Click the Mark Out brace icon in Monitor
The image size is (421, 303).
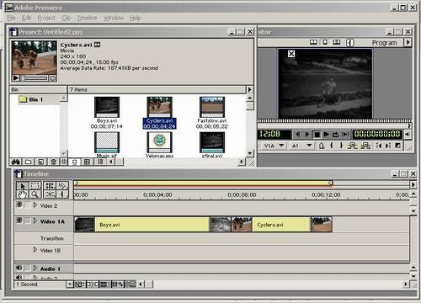tap(341, 146)
